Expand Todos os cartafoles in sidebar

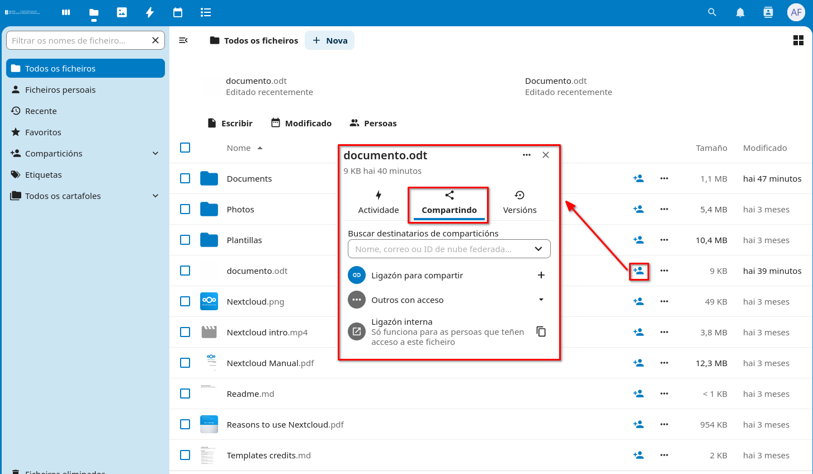(155, 196)
